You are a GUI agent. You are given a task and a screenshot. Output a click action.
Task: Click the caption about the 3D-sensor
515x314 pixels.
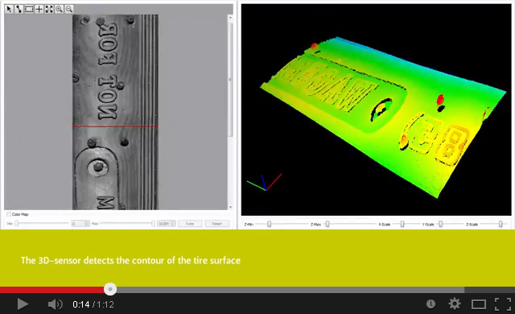pos(130,261)
